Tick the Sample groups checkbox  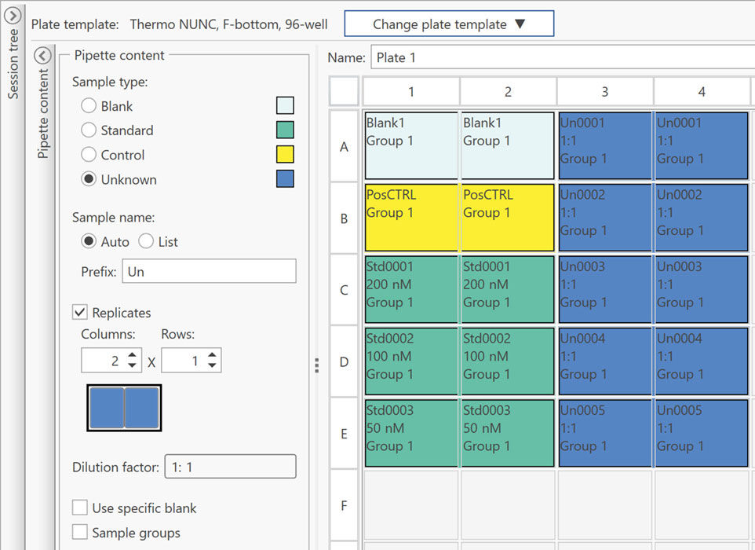click(80, 533)
